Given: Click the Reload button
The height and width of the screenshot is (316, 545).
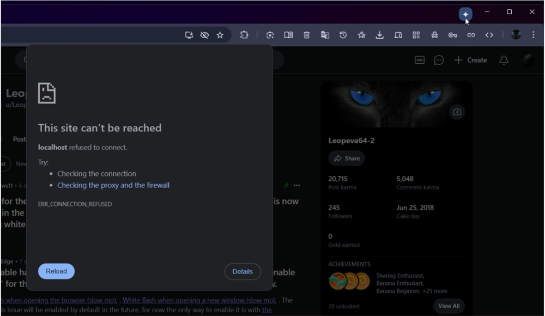Looking at the screenshot, I should point(56,271).
